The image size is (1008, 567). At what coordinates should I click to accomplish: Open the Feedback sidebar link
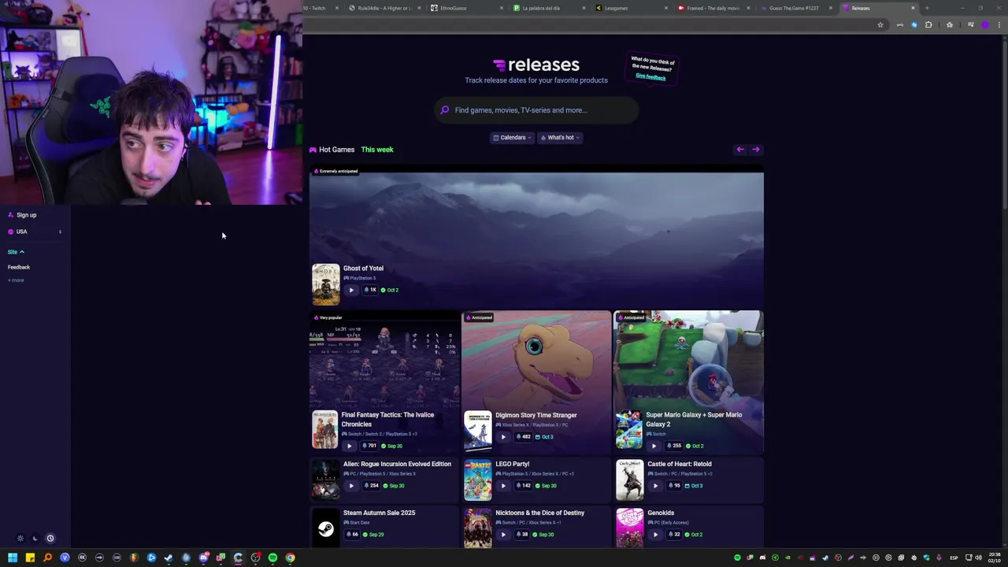[x=19, y=267]
